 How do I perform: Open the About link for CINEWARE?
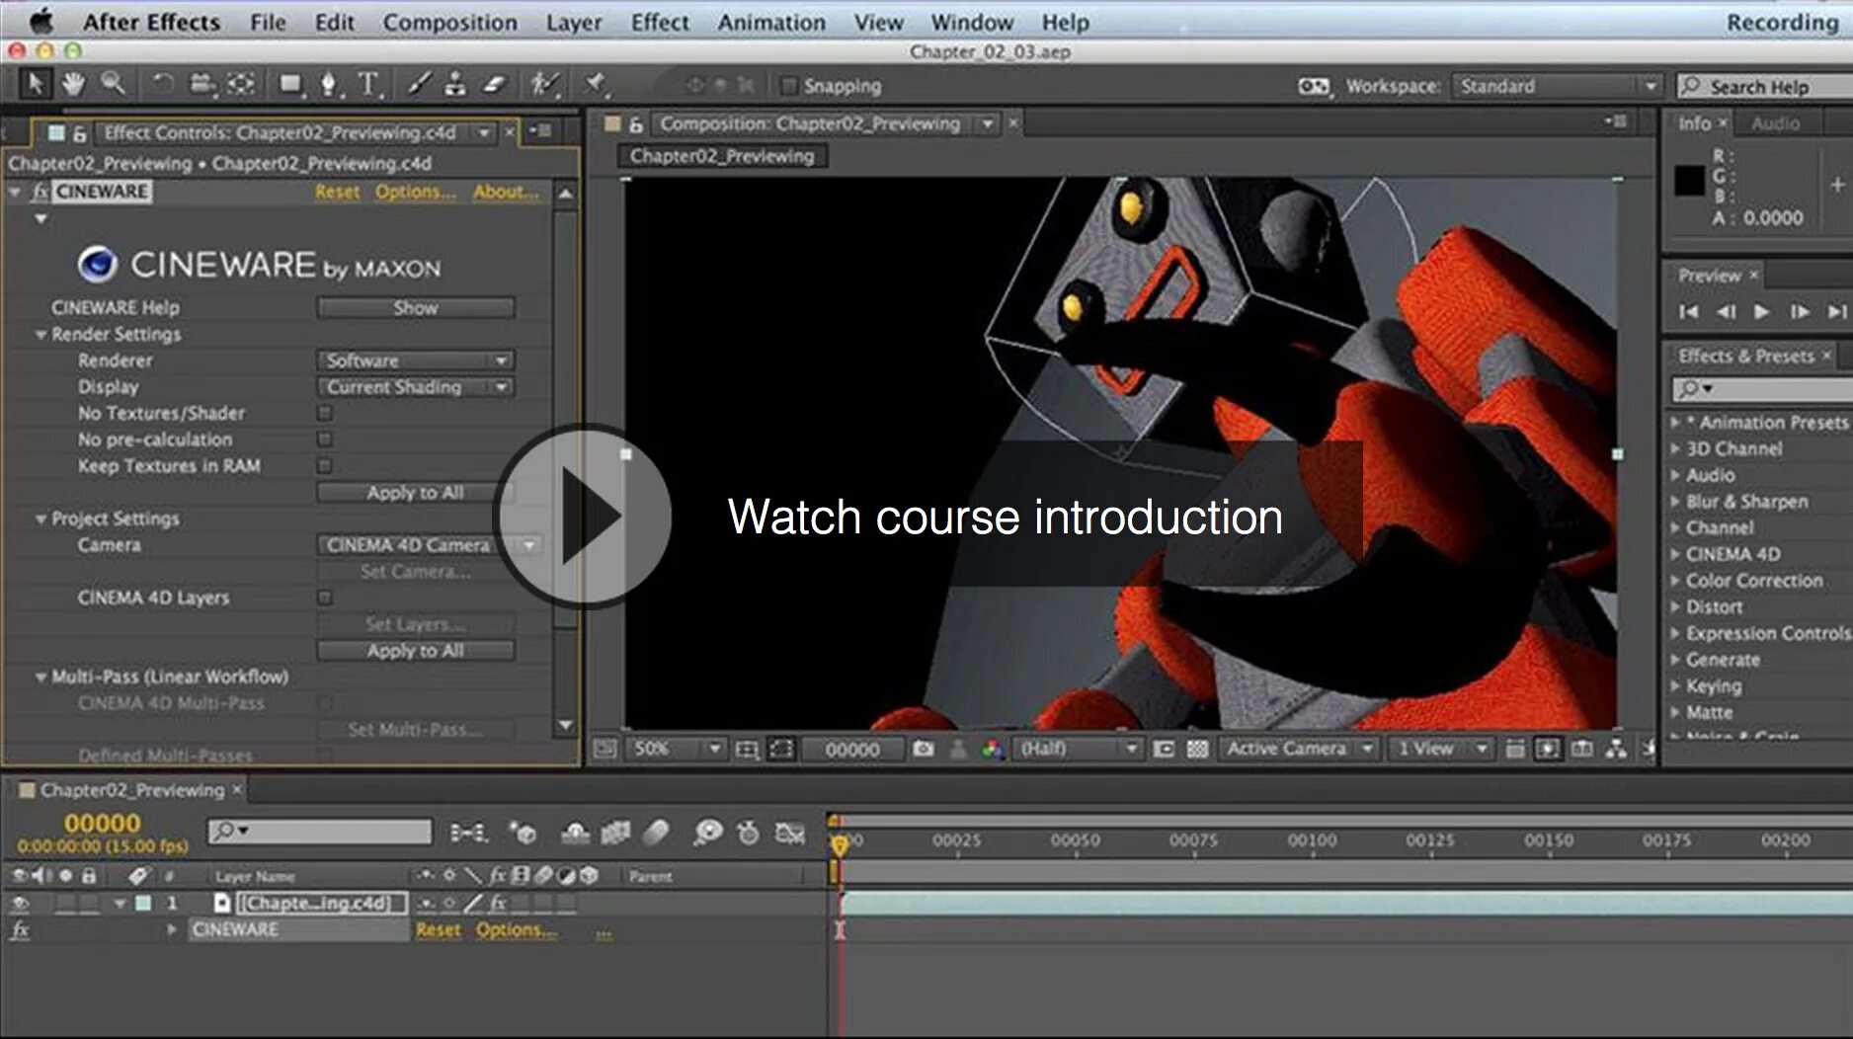pos(506,192)
